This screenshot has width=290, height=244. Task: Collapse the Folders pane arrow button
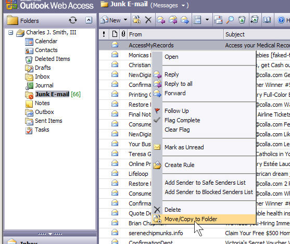pyautogui.click(x=89, y=20)
